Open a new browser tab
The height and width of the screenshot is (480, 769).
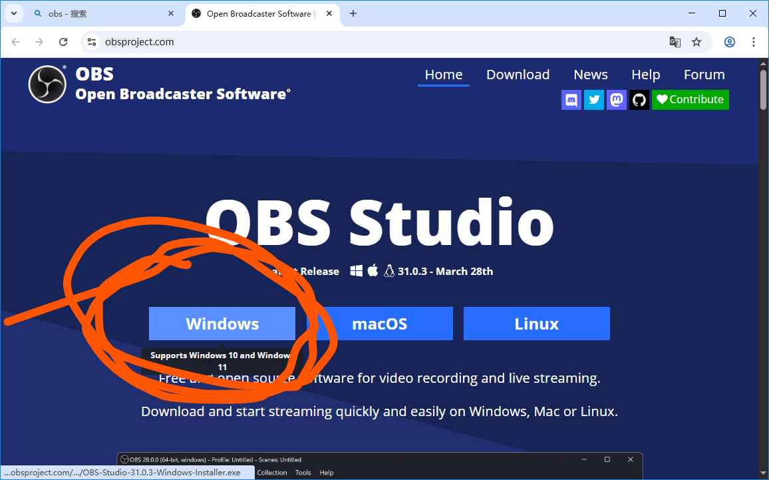coord(353,14)
